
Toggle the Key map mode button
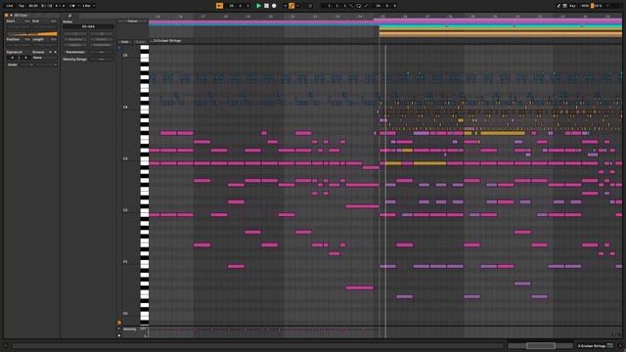572,6
